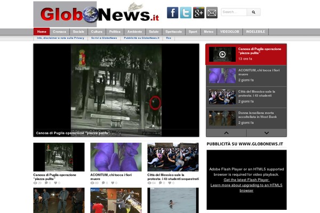Open the Politica section
The image size is (320, 213).
tap(115, 32)
